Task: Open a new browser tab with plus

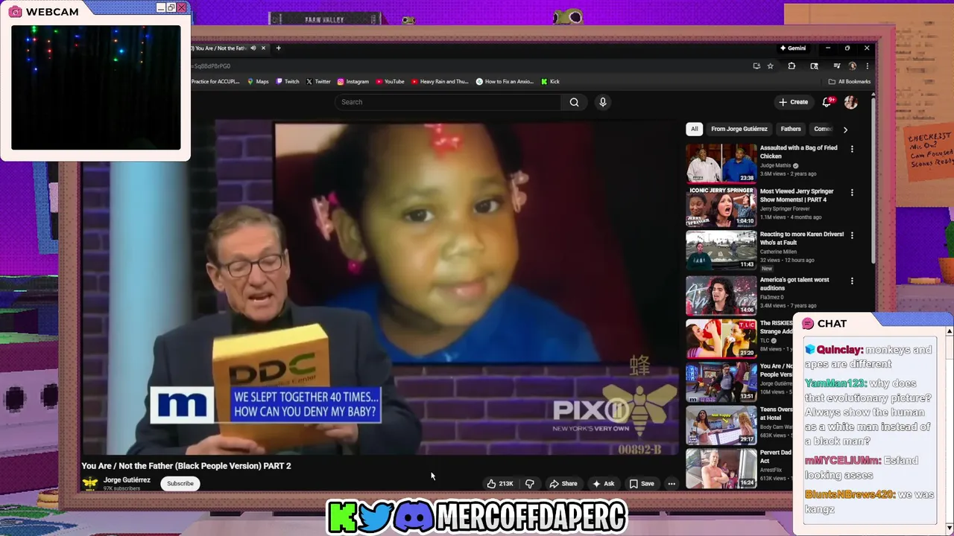Action: 279,48
